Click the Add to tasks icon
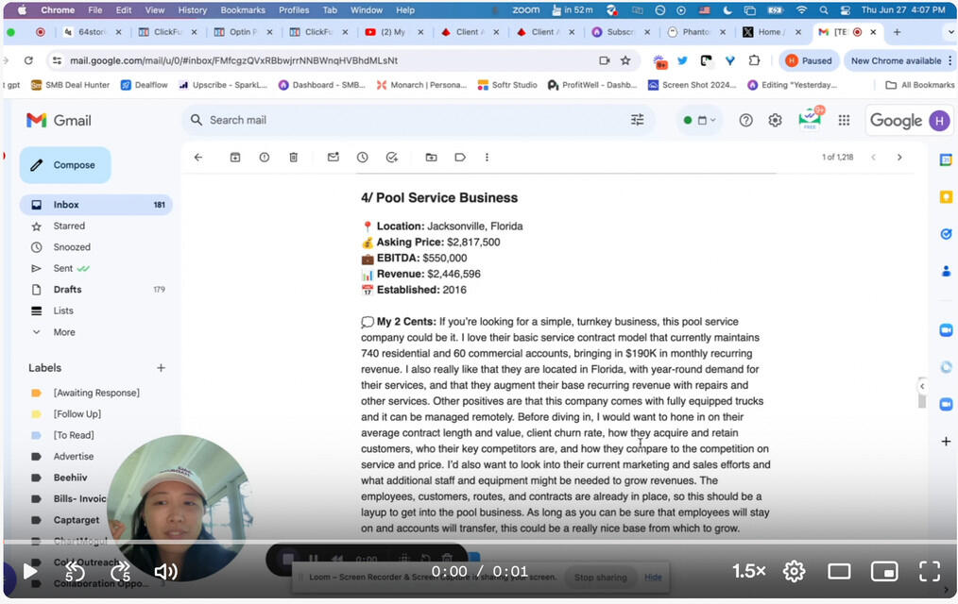Image resolution: width=958 pixels, height=604 pixels. 392,158
